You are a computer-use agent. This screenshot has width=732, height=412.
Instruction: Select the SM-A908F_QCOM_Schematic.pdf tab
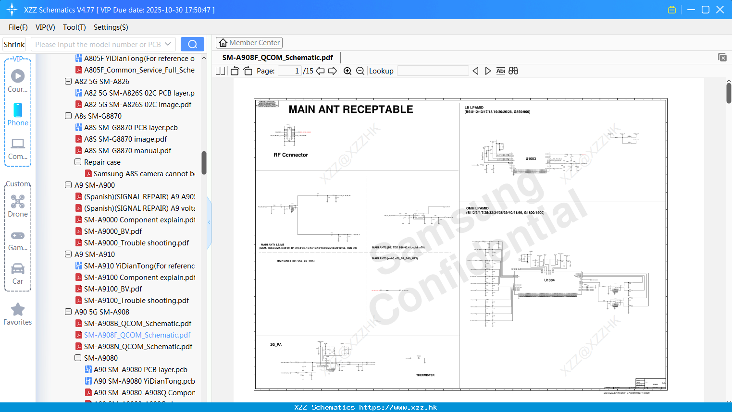tap(278, 57)
